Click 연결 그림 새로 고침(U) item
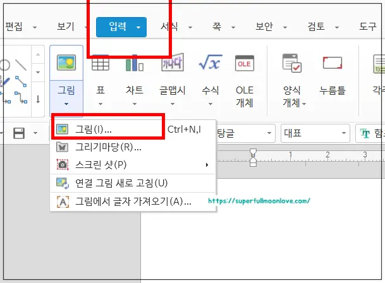385x283 pixels. (x=120, y=183)
